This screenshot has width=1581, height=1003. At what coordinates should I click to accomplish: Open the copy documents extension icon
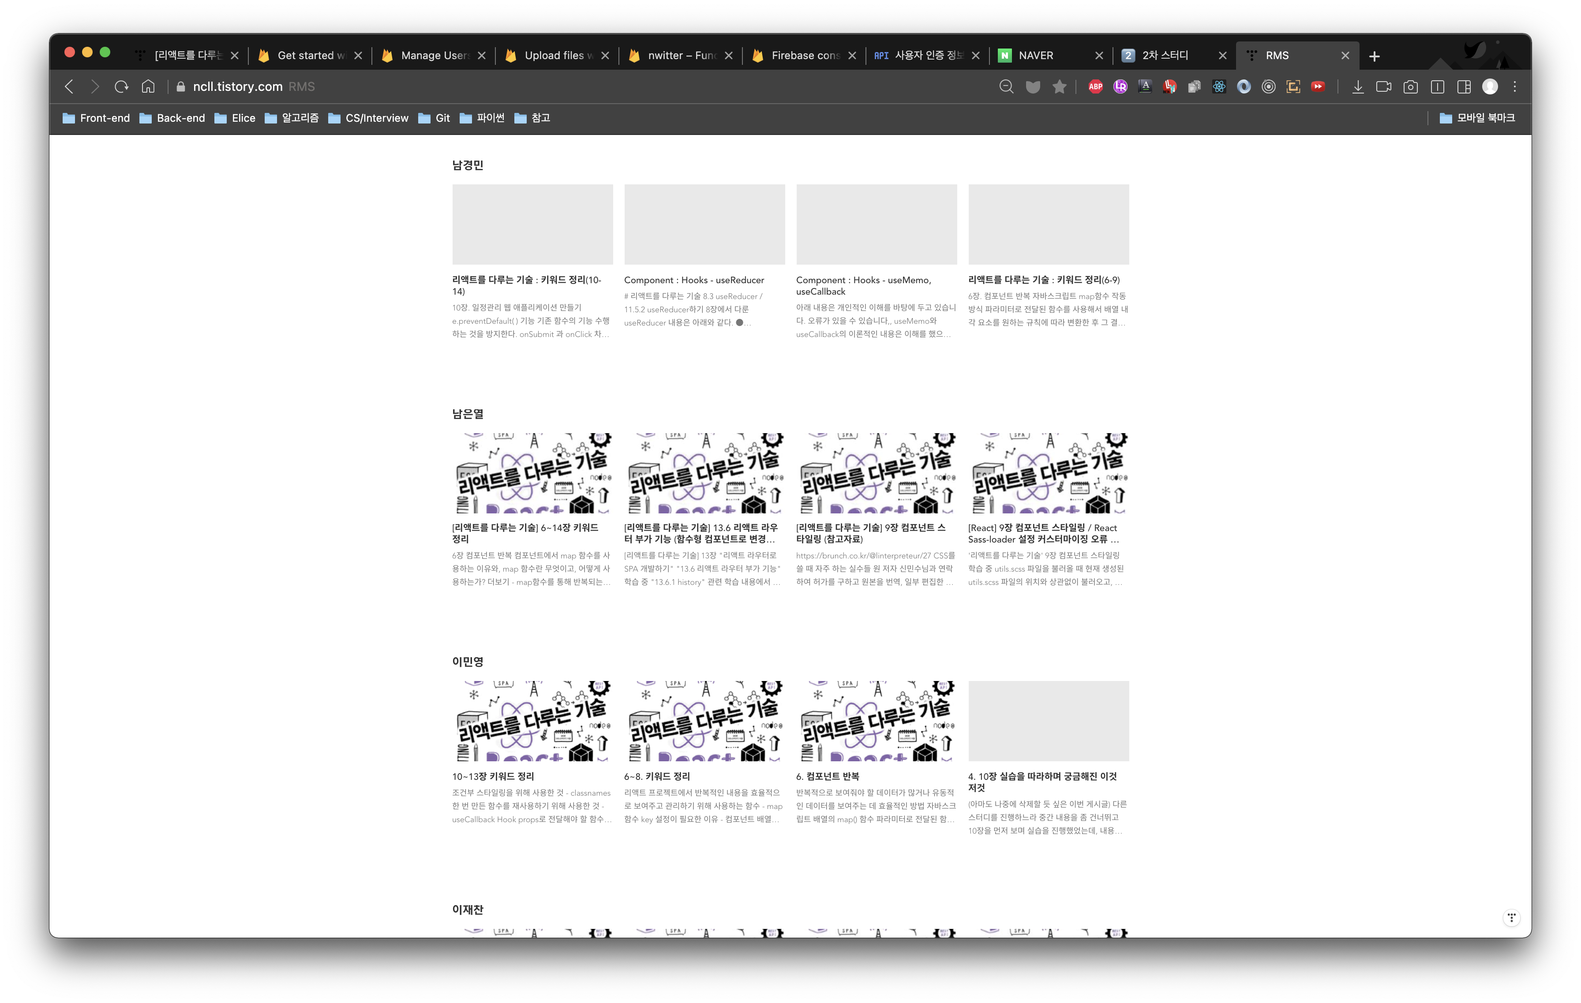coord(1194,86)
